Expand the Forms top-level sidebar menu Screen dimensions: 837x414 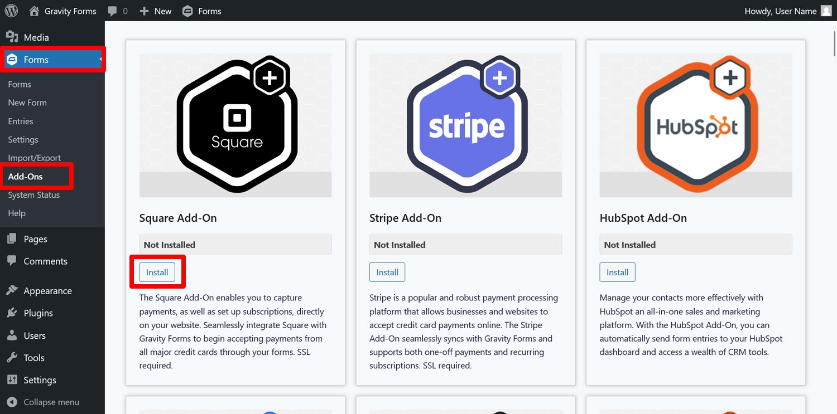click(x=36, y=60)
